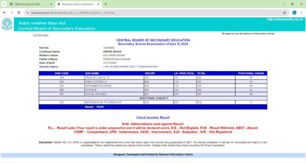
Task: Open the Chrome profile avatar
Action: click(x=294, y=12)
